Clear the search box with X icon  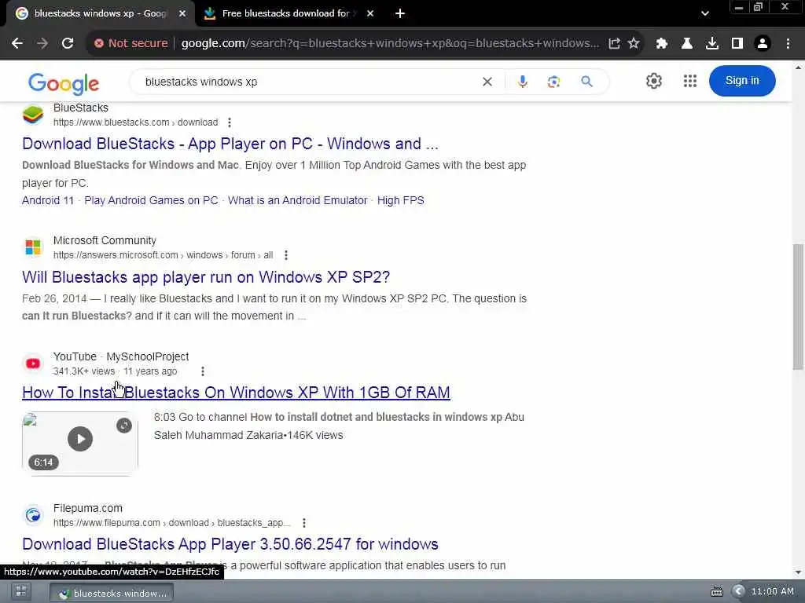(x=487, y=82)
